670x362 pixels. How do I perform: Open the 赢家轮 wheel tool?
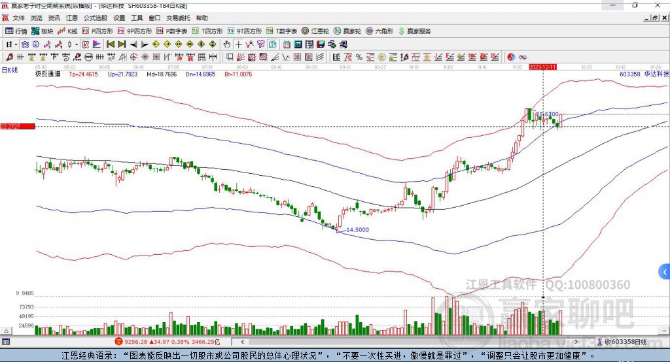[x=347, y=31]
